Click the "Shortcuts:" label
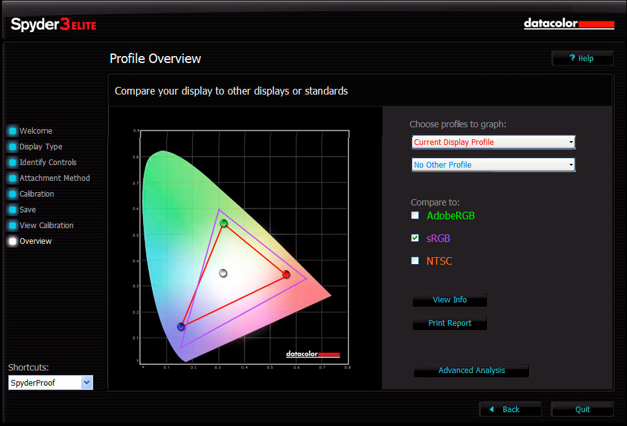The image size is (627, 426). (28, 367)
